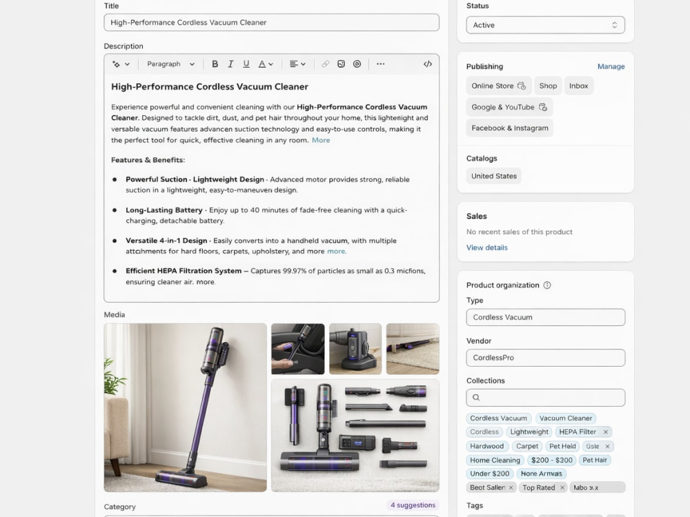The height and width of the screenshot is (517, 690).
Task: Click the United States catalog chip
Action: pos(494,176)
